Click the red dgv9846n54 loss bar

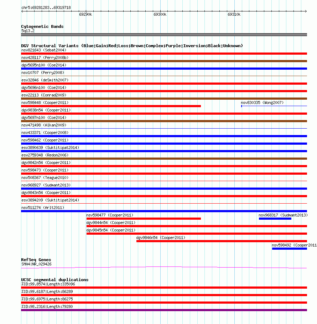coord(222,241)
